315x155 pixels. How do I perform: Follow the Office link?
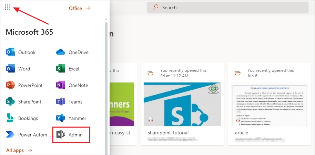pos(80,8)
